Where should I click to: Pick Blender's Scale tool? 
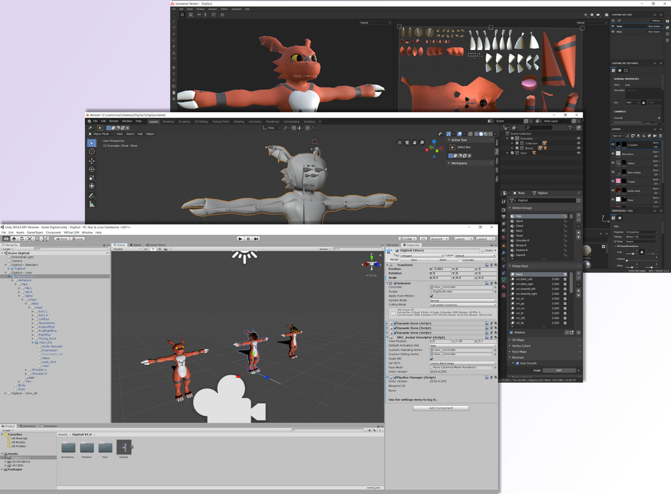point(91,178)
